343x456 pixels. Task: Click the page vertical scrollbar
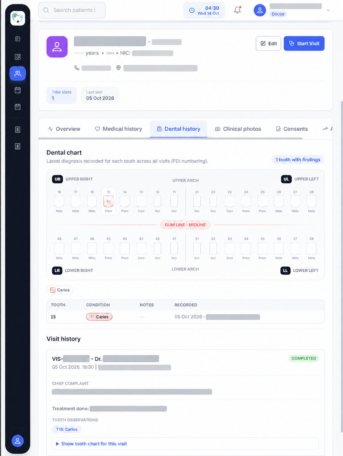[341, 267]
